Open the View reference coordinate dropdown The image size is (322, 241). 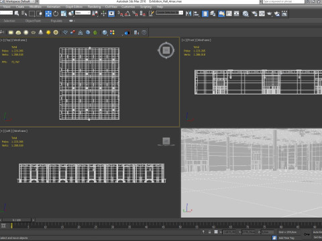(83, 13)
